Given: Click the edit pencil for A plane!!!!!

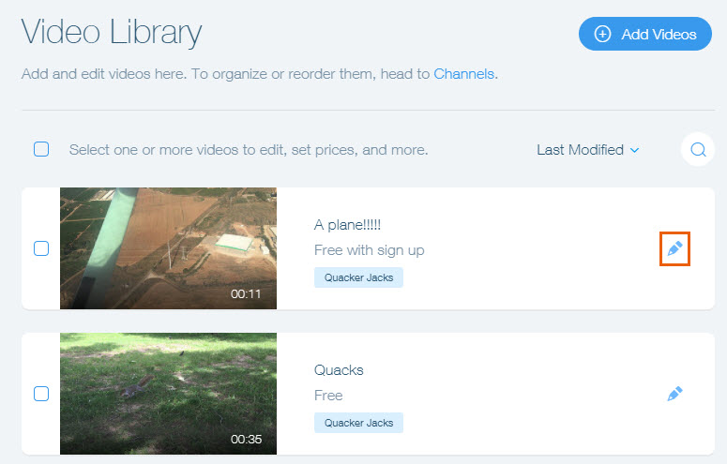Looking at the screenshot, I should tap(674, 249).
